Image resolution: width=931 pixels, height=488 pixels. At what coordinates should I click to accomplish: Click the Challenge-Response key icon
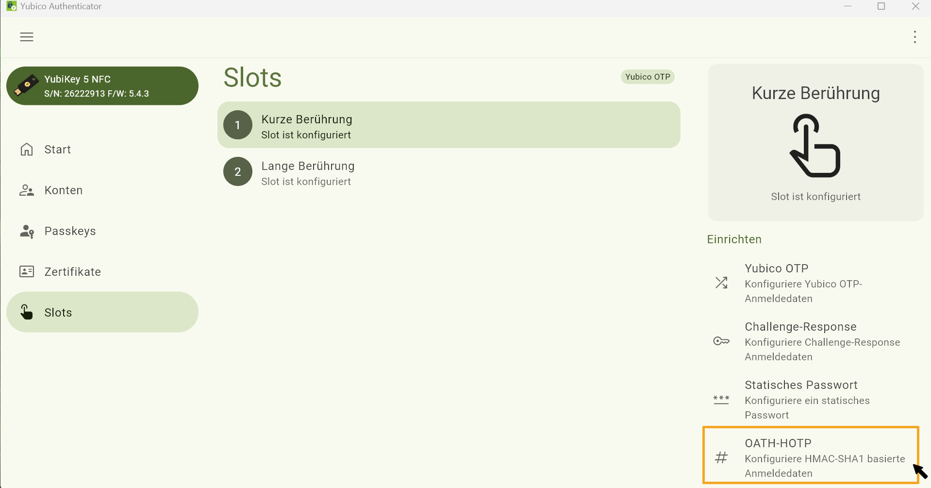[x=721, y=341]
